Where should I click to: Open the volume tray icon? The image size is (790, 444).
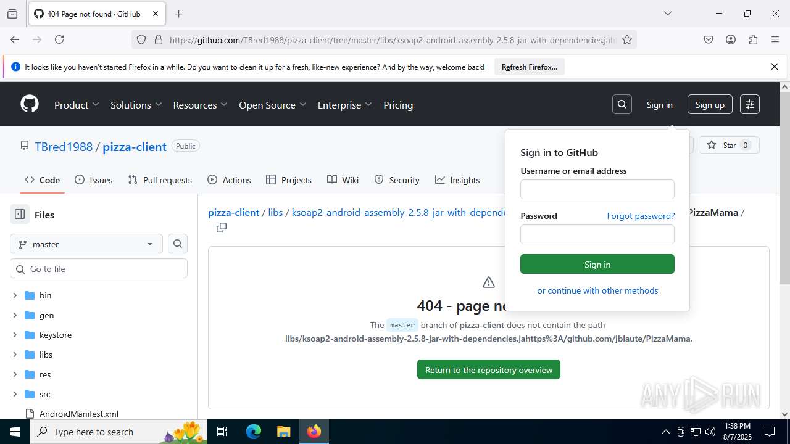(x=710, y=432)
